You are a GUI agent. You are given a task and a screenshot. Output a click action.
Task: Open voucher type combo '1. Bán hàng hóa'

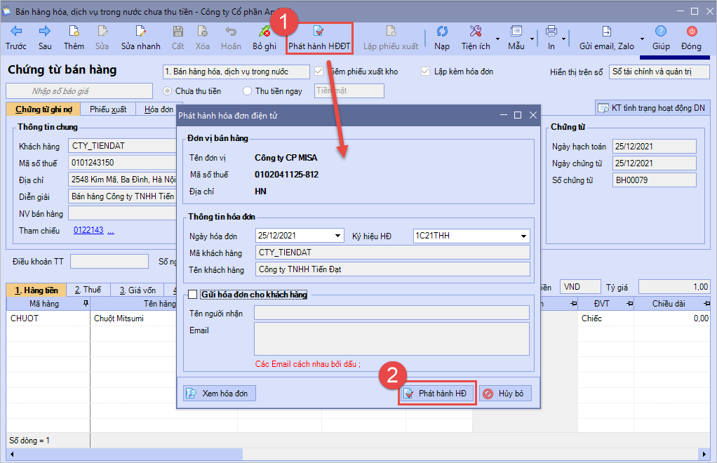point(236,72)
